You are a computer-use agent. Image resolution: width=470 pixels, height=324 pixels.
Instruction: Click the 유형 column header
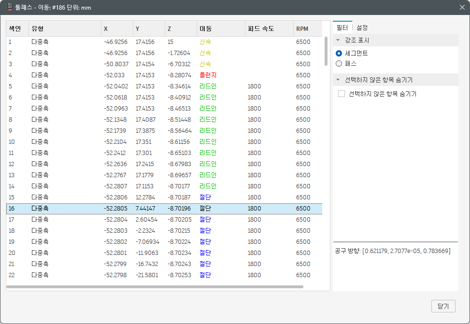65,29
